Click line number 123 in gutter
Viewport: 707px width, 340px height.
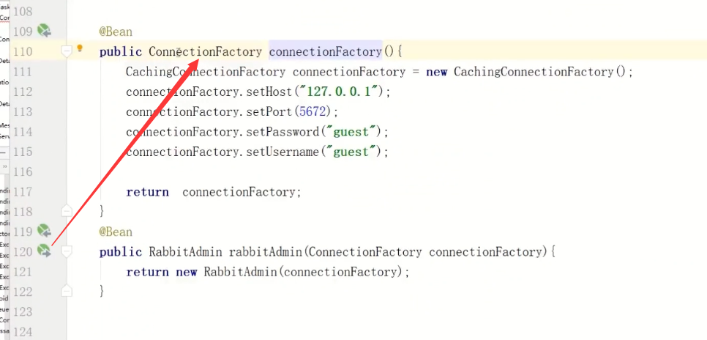pyautogui.click(x=23, y=312)
